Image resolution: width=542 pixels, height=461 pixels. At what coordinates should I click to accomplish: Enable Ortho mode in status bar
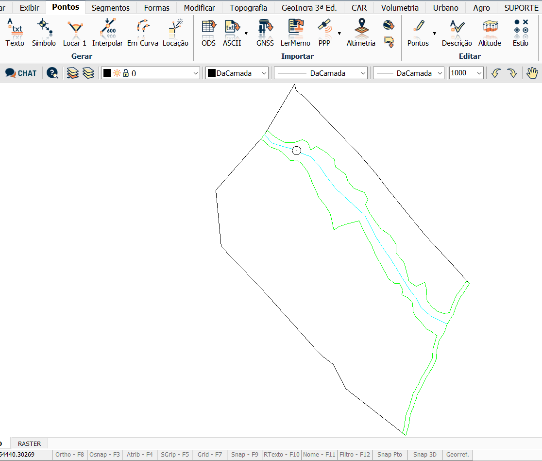pyautogui.click(x=69, y=454)
